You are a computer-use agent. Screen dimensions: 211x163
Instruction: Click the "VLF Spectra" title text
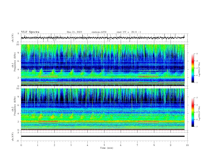(x=30, y=32)
